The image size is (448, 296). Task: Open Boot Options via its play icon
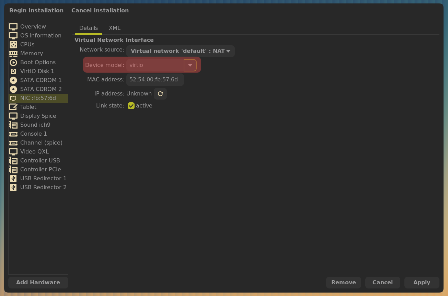coord(13,62)
